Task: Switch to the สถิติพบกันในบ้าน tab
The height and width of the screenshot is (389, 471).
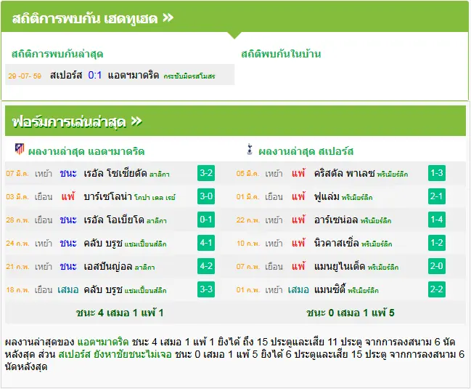Action: [281, 54]
